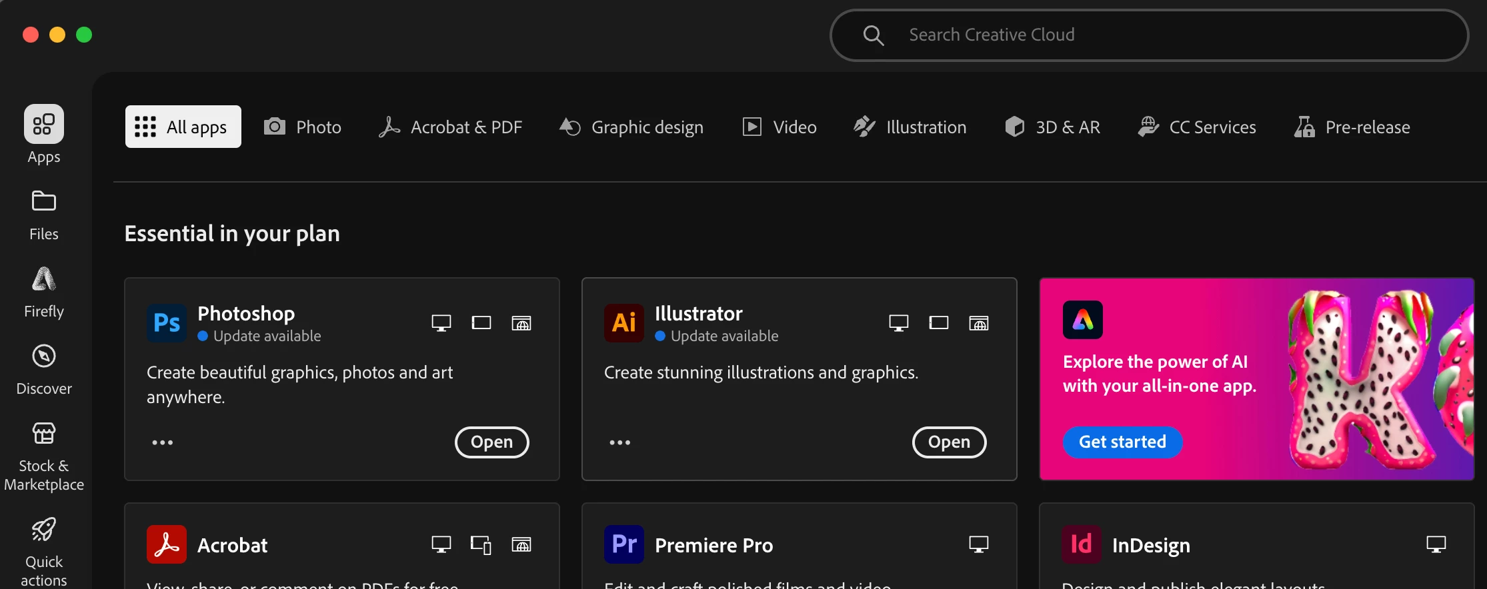Click the Premiere Pro Pr icon
This screenshot has height=589, width=1487.
pos(624,544)
